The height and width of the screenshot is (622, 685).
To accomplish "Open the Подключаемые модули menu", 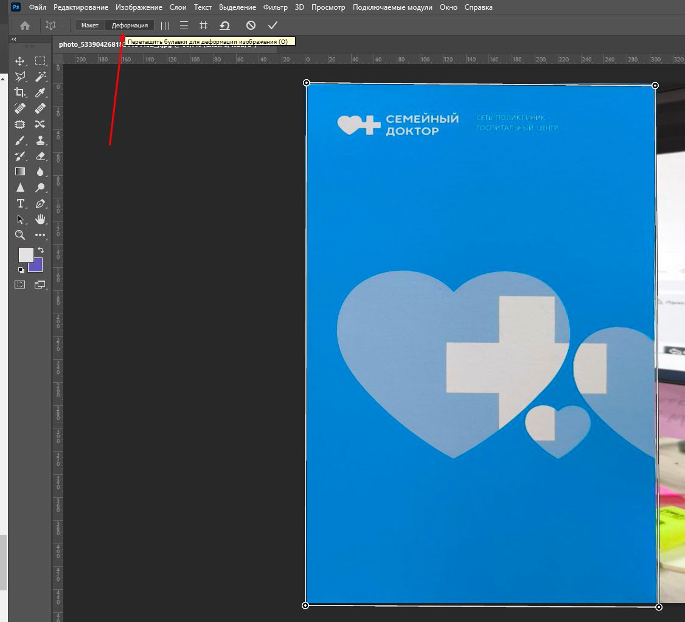I will pos(392,7).
